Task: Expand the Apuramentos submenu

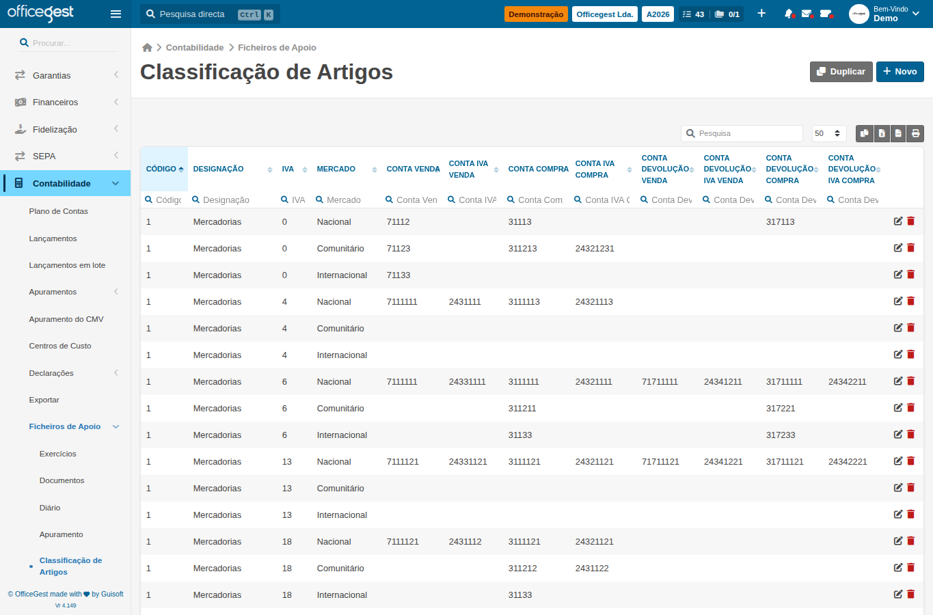Action: pyautogui.click(x=65, y=292)
